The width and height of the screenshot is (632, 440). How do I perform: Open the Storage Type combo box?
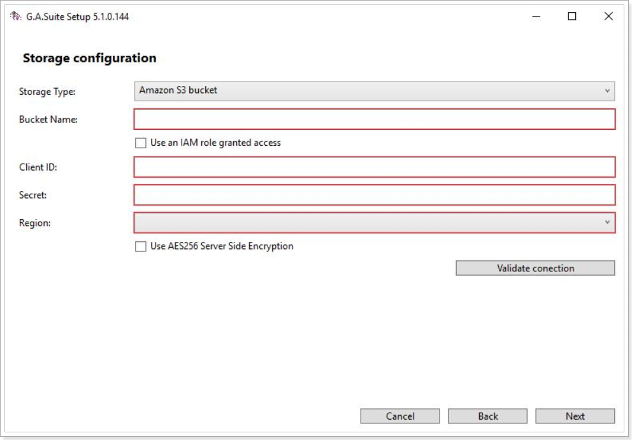click(375, 91)
